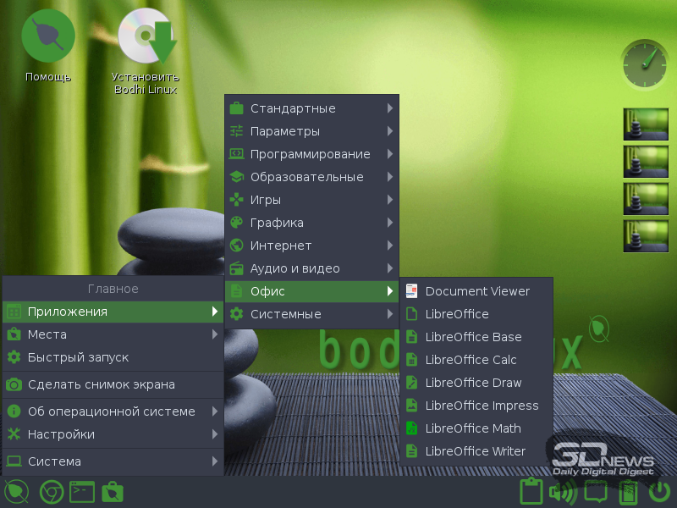Click the palette icon next to Графика
Viewport: 677px width, 508px height.
click(237, 223)
